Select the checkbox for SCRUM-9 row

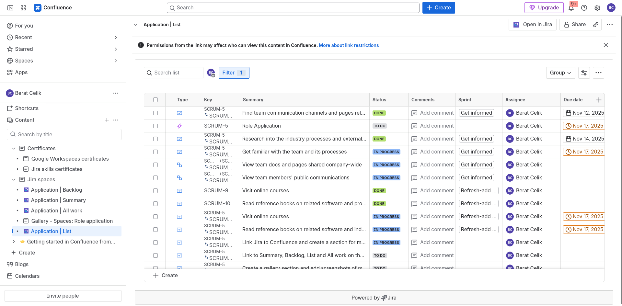tap(155, 191)
